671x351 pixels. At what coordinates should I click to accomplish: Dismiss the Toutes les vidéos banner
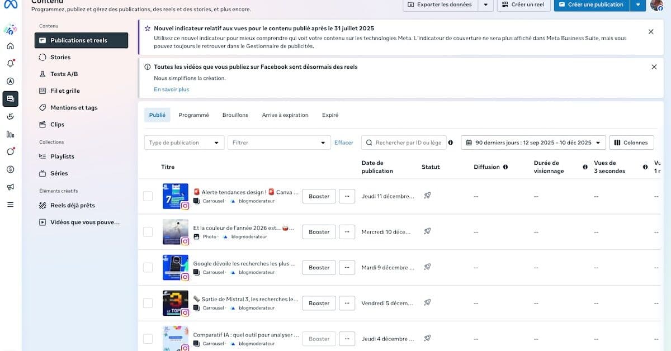(654, 67)
